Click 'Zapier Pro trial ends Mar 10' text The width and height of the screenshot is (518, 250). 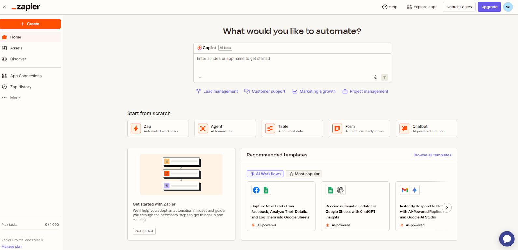pos(23,240)
